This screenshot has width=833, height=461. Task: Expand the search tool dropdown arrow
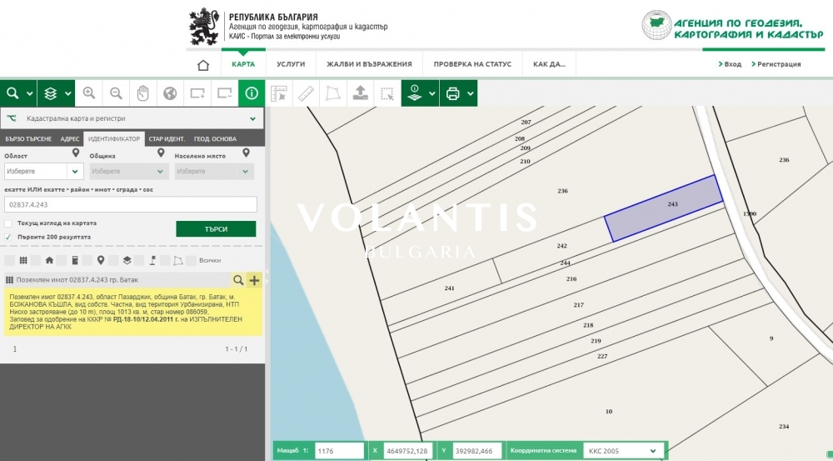(x=30, y=93)
